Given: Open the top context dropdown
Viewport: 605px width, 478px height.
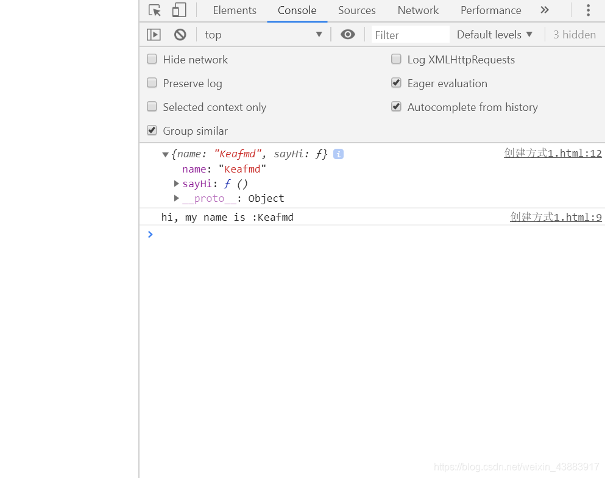Looking at the screenshot, I should point(264,35).
